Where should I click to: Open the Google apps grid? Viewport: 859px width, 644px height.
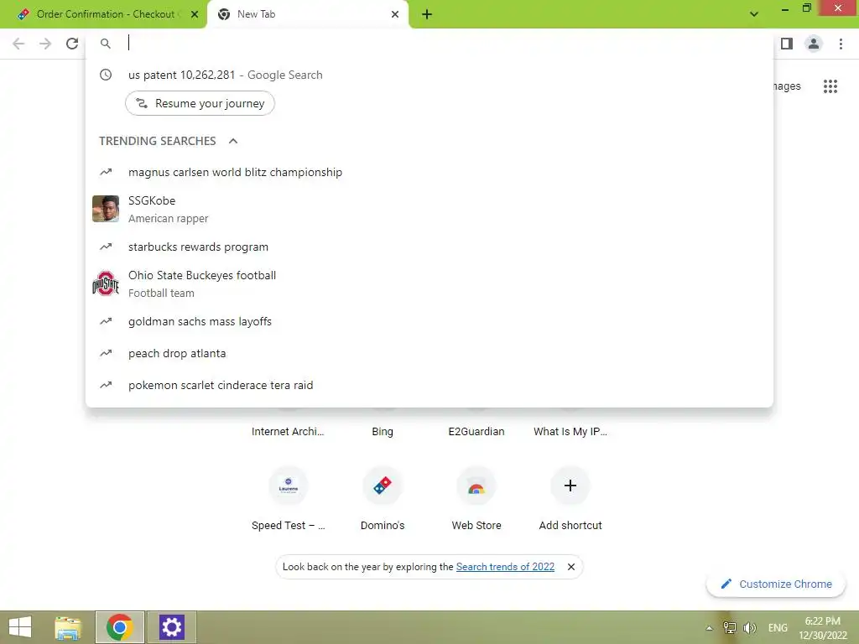click(830, 86)
